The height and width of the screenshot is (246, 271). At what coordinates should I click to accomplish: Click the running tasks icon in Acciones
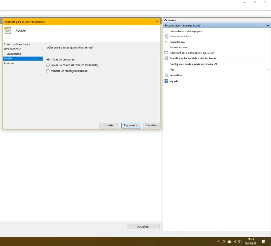pyautogui.click(x=166, y=53)
